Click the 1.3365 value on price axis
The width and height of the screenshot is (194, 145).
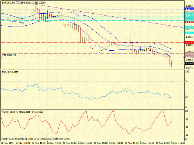(x=189, y=45)
